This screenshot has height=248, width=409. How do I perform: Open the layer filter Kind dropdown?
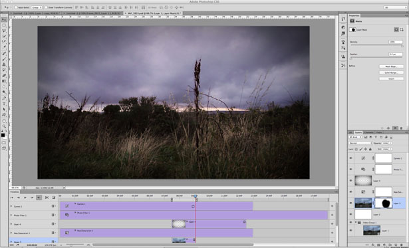pyautogui.click(x=356, y=137)
